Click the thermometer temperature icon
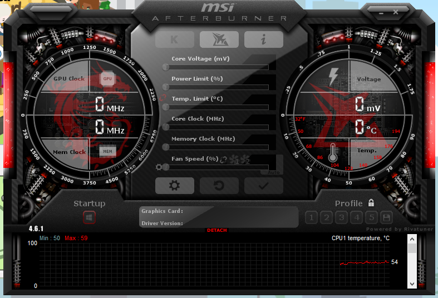This screenshot has height=298, width=438. pyautogui.click(x=333, y=153)
